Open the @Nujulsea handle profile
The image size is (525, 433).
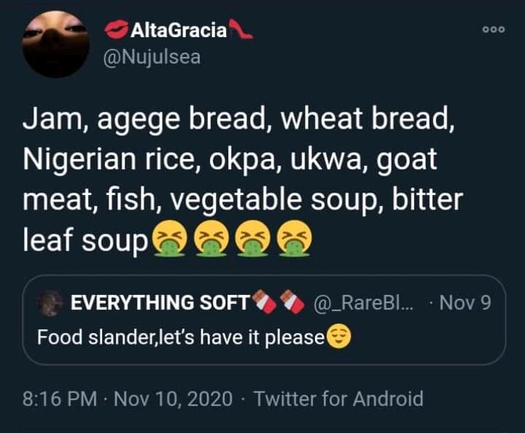(152, 57)
